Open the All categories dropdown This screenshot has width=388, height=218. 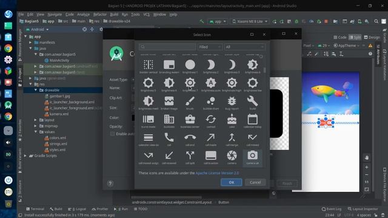tap(245, 47)
